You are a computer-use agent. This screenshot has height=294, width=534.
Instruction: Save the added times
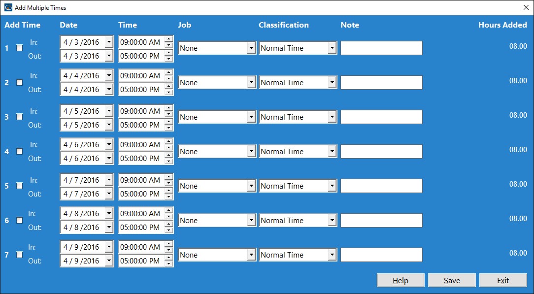coord(452,280)
